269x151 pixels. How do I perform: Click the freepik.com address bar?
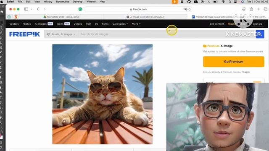[138, 9]
